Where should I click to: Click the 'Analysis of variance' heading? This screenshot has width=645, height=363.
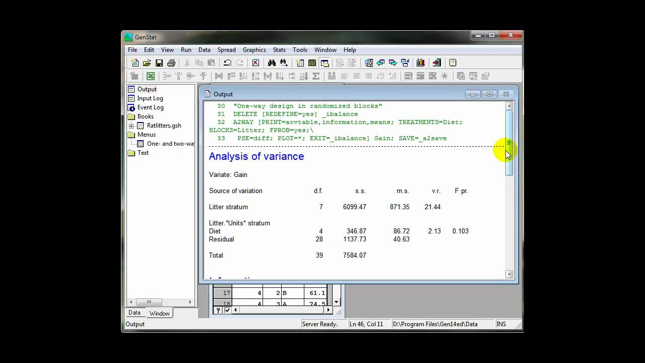coord(256,156)
